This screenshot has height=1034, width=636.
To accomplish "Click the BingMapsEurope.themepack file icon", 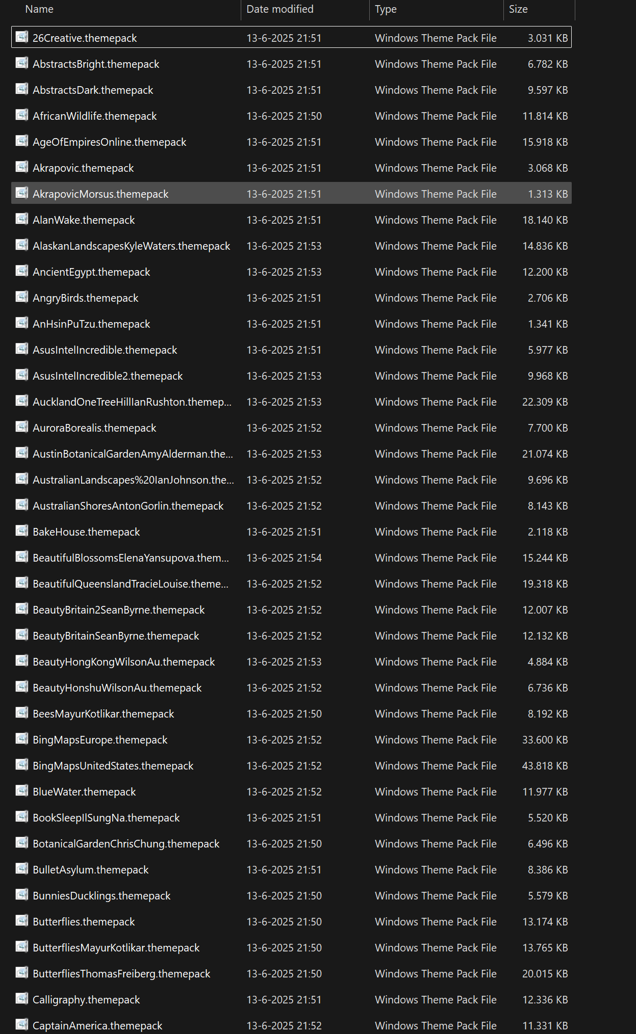I will coord(21,739).
